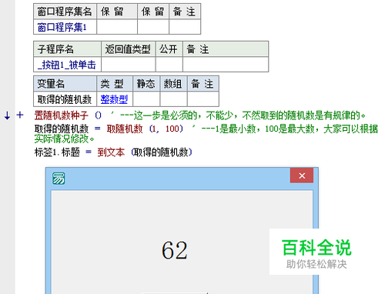Image resolution: width=385 pixels, height=294 pixels.
Task: Click the blue down arrow in code margin
Action: click(7, 115)
